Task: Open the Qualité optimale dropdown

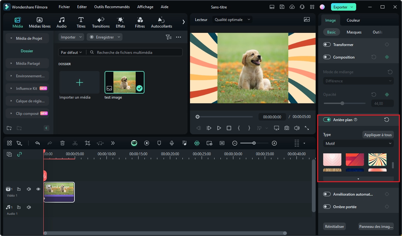Action: click(232, 19)
